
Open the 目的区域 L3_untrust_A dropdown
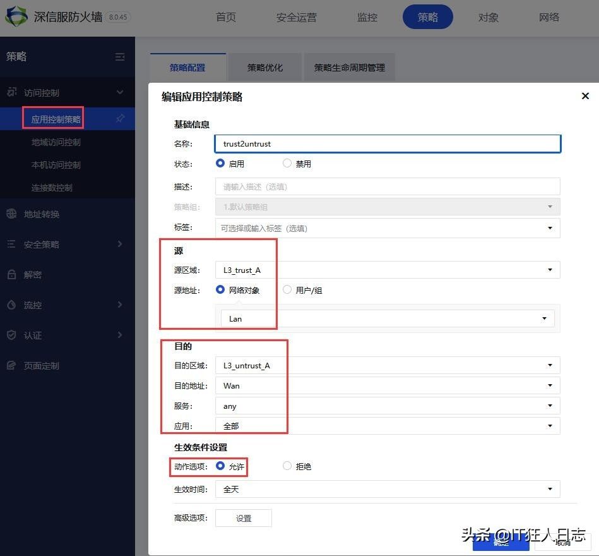388,365
